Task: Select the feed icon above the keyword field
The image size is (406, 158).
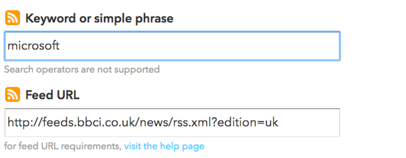Action: [x=12, y=18]
